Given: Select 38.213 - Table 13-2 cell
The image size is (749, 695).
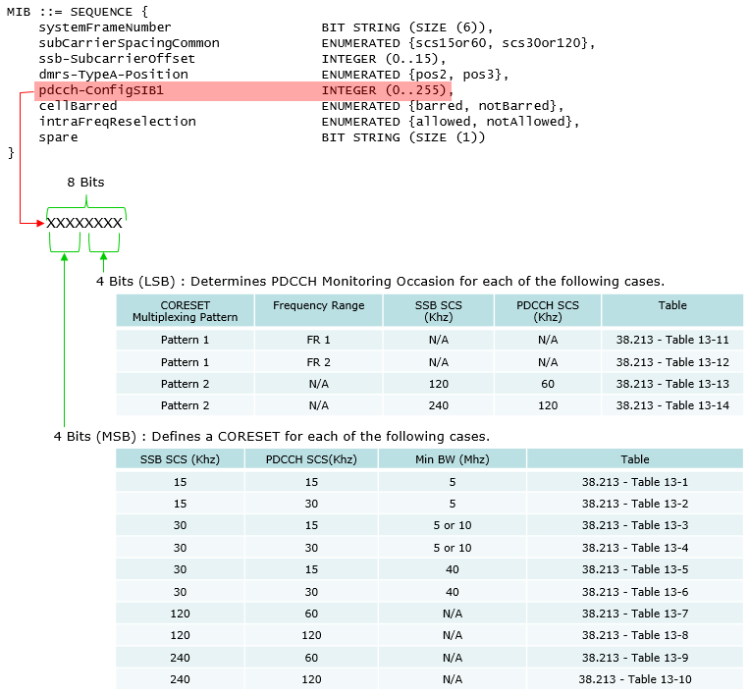Looking at the screenshot, I should pyautogui.click(x=635, y=504).
